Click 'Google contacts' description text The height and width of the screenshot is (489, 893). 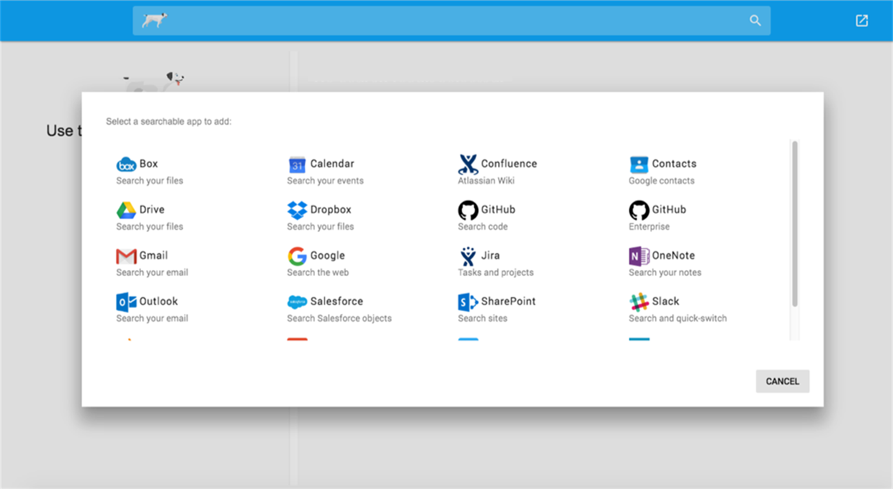coord(662,180)
